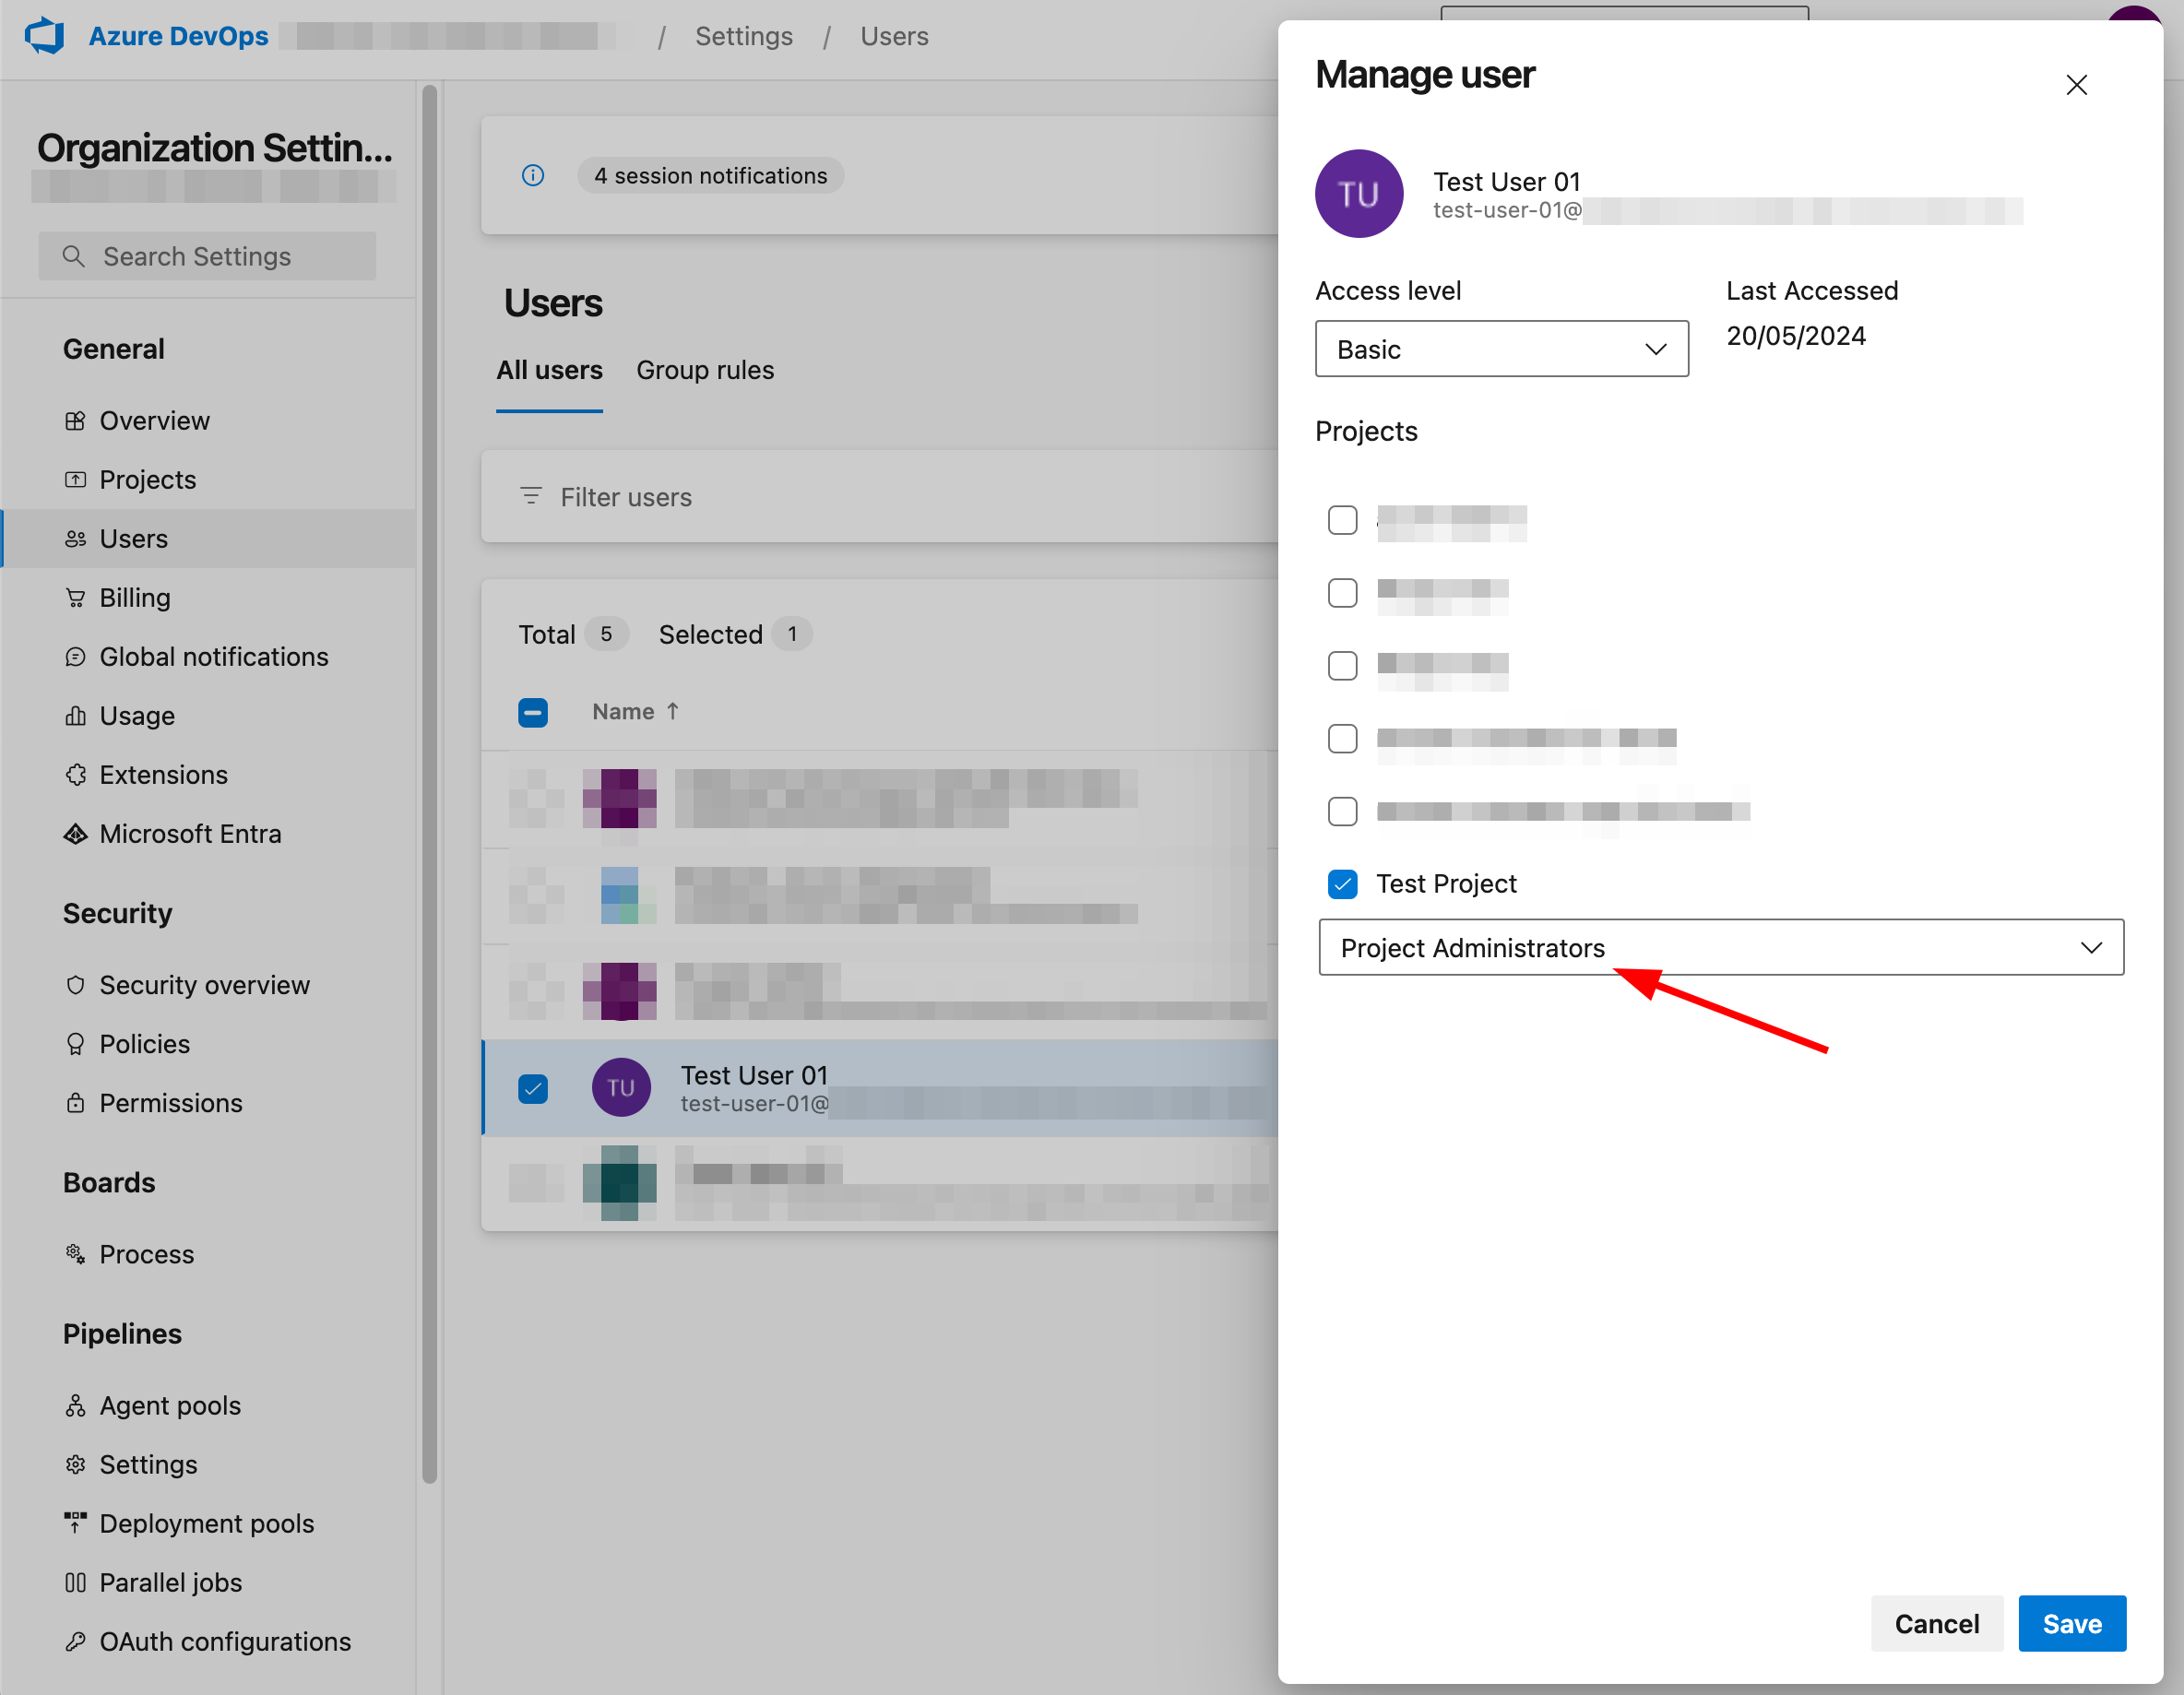Click the Parallel jobs icon

(75, 1583)
